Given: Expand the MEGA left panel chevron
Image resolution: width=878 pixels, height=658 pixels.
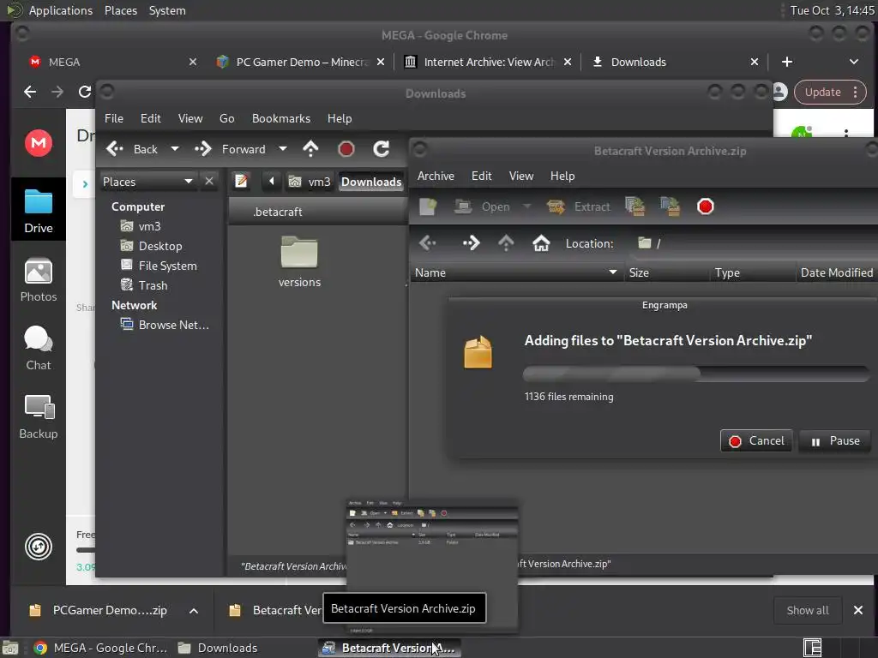Looking at the screenshot, I should coord(85,183).
